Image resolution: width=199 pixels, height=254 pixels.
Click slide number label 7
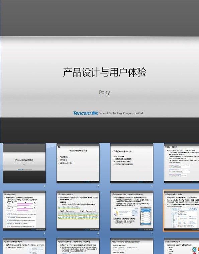(152, 234)
